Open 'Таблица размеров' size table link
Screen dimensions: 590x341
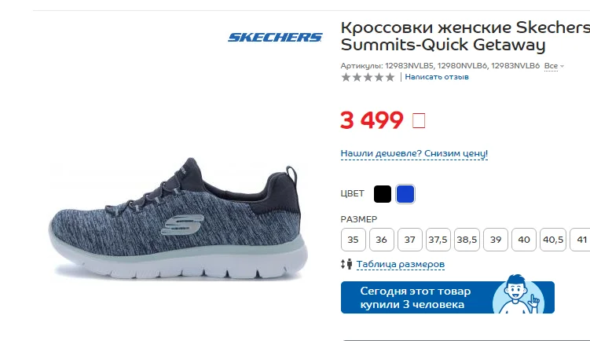point(401,264)
